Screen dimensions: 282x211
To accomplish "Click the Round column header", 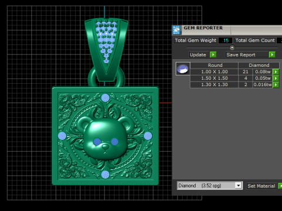I will tap(214, 65).
